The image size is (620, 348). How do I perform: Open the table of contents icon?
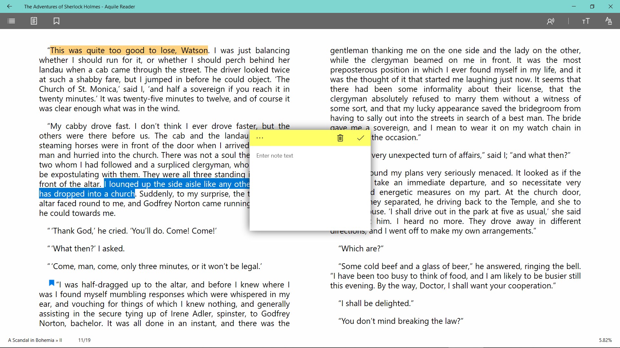point(11,21)
